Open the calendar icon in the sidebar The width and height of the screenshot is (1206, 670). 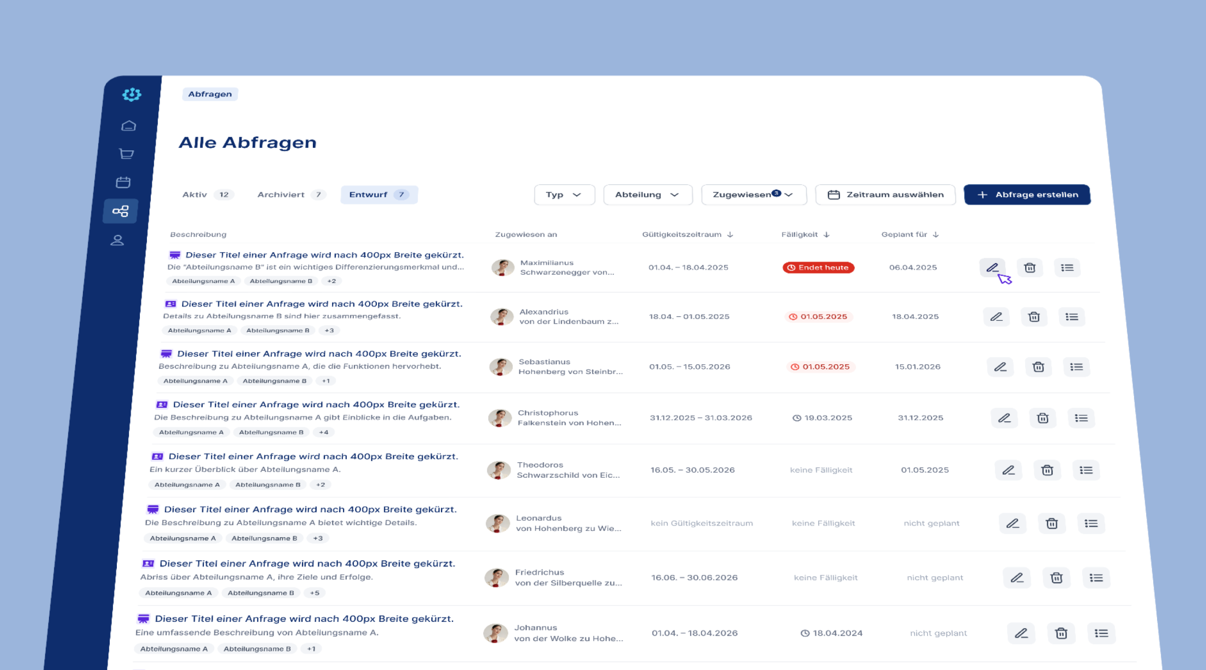coord(123,182)
